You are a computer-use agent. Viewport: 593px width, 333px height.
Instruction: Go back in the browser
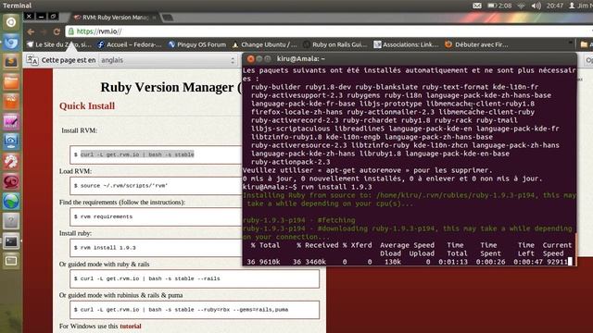(31, 31)
